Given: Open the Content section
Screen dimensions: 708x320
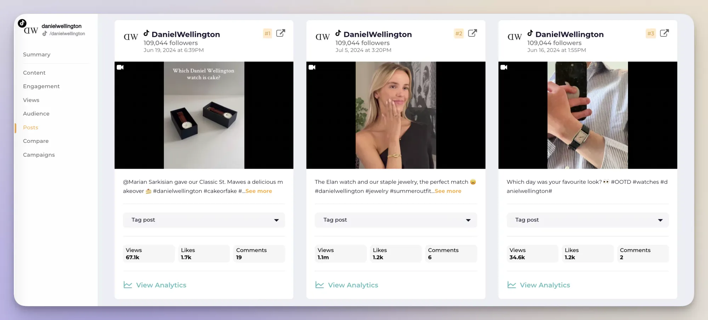Looking at the screenshot, I should tap(34, 73).
